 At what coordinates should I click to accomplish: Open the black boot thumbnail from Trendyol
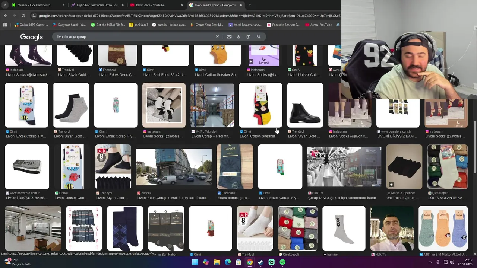pyautogui.click(x=305, y=105)
